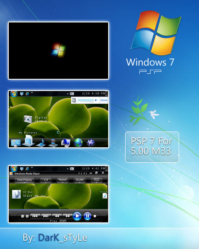The width and height of the screenshot is (199, 249).
Task: Pause playback with the blue Pause button
Action: [87, 216]
